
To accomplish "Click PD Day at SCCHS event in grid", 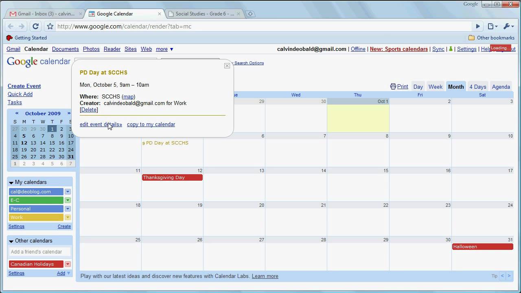I will pos(165,143).
